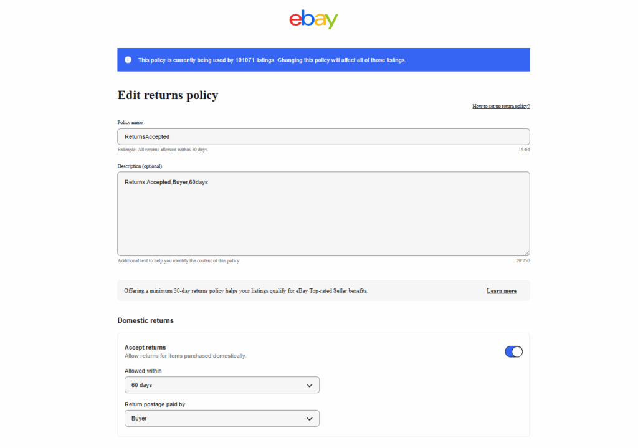Click inside the Policy name field
The width and height of the screenshot is (638, 448).
[323, 136]
